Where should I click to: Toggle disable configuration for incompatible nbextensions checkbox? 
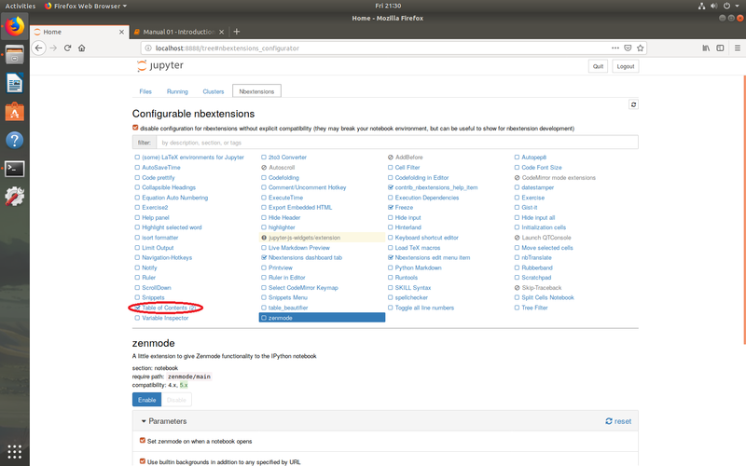tap(135, 128)
